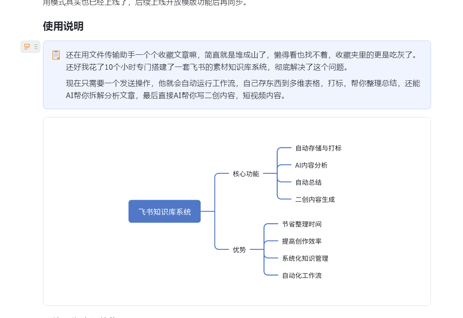Click the 二创内容生成 node
The height and width of the screenshot is (318, 463).
(x=315, y=199)
